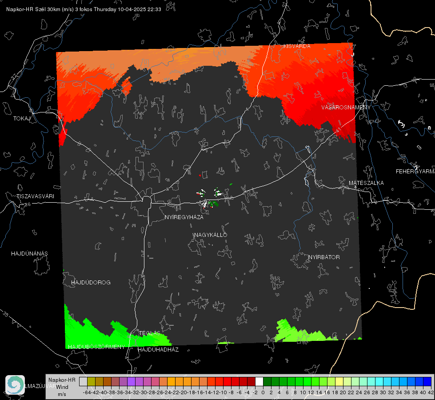435x400 pixels.
Task: Select the HAJDÚBÖSZÖRMÉNY city label
Action: pos(96,347)
